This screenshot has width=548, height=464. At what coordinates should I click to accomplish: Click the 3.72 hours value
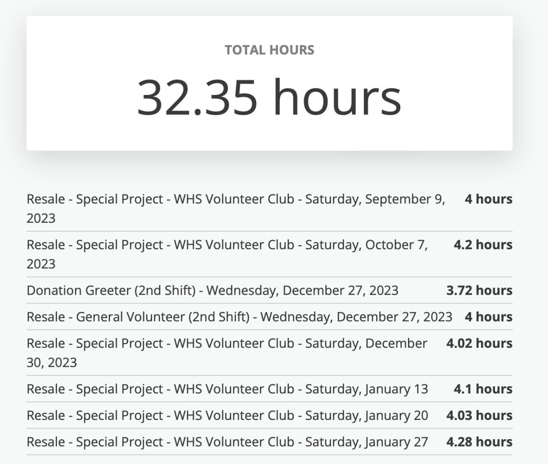[479, 290]
